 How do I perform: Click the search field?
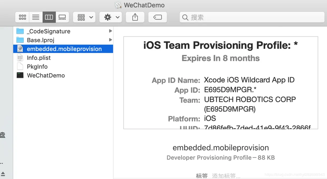(252, 17)
